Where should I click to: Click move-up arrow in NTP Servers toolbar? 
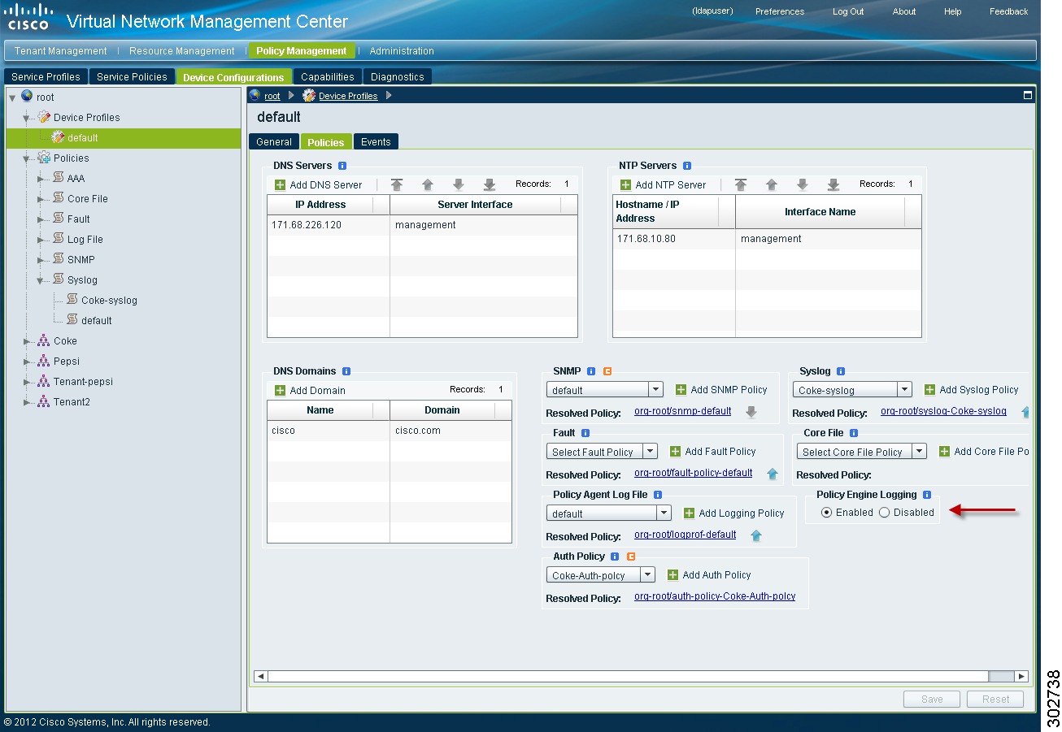pos(772,184)
